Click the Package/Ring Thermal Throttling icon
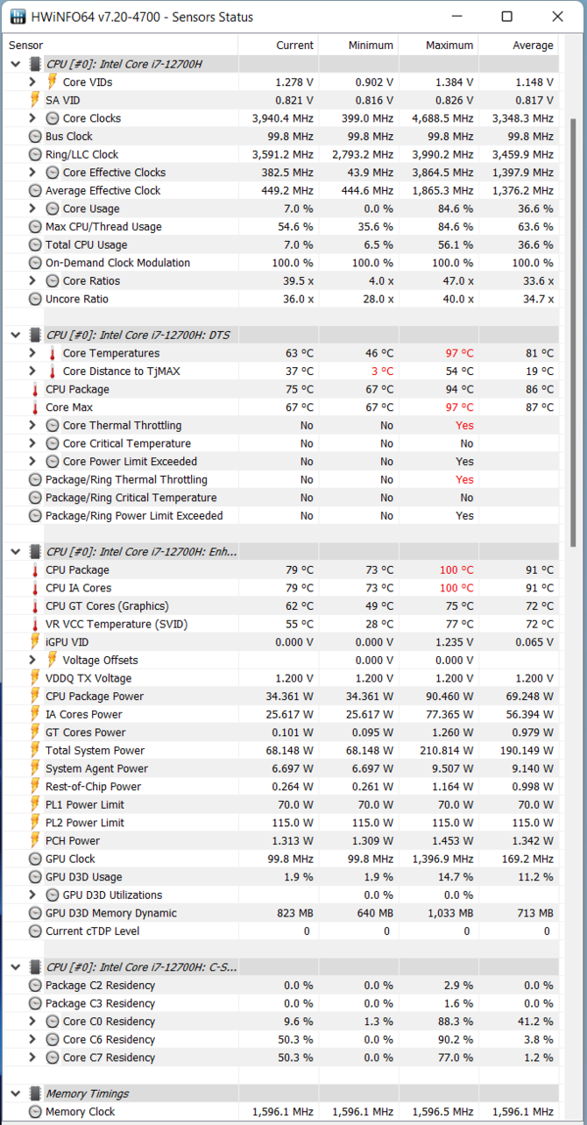This screenshot has width=587, height=1125. [x=35, y=479]
